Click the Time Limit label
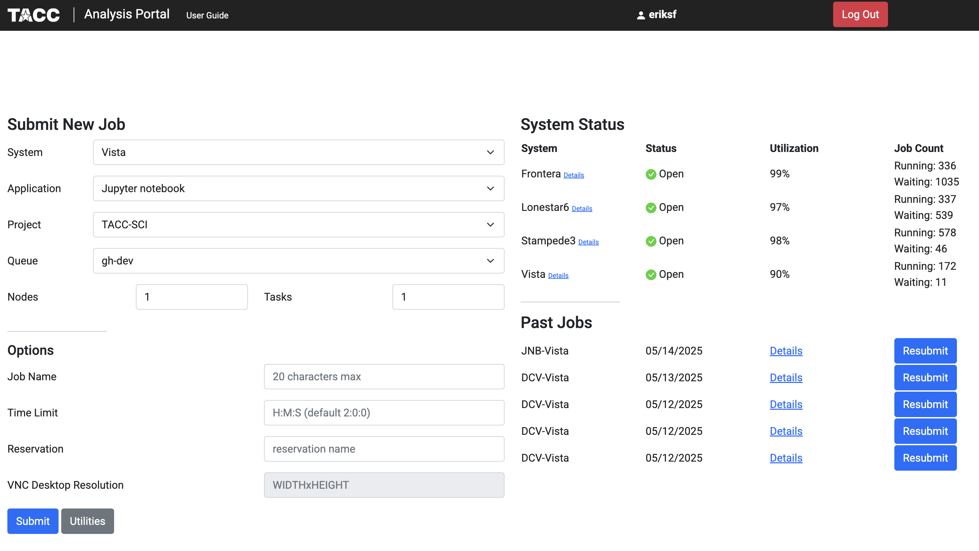 pos(33,413)
